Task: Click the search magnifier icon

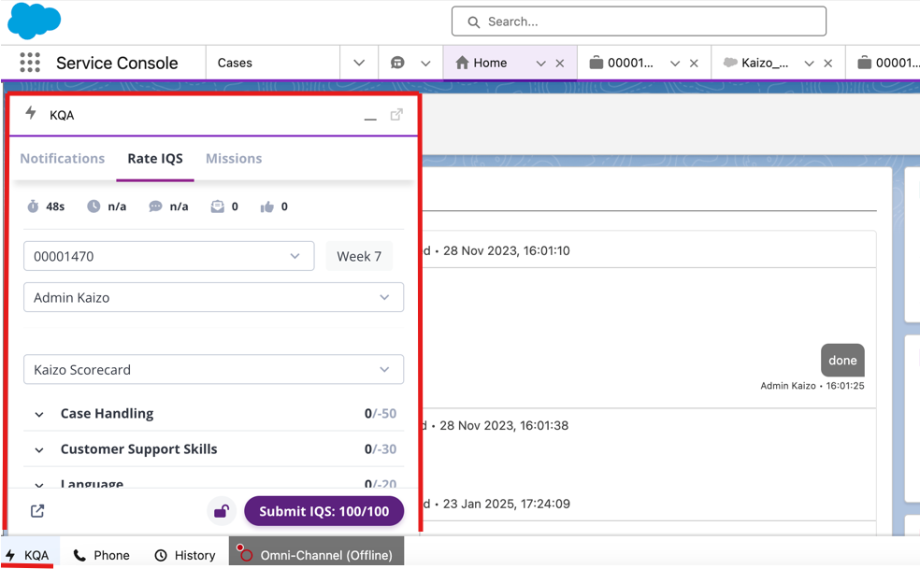Action: coord(473,21)
